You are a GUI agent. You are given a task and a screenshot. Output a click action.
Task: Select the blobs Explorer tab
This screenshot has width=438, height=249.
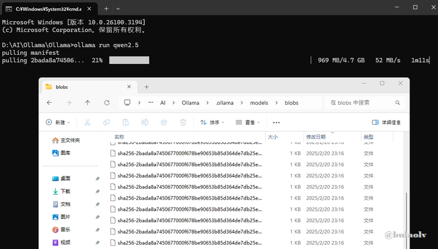[89, 87]
